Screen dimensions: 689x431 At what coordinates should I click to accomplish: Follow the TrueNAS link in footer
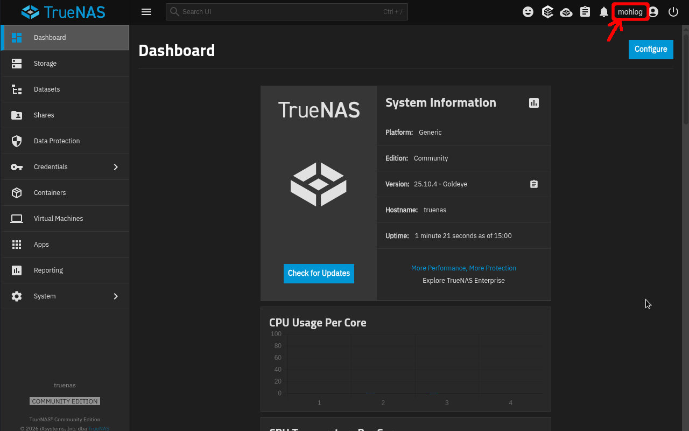click(99, 428)
